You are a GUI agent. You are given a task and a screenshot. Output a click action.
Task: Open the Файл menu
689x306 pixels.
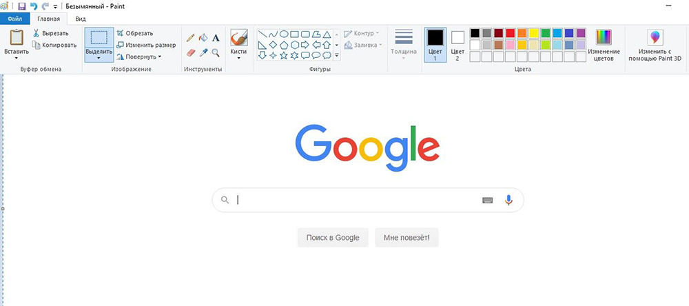pyautogui.click(x=15, y=19)
